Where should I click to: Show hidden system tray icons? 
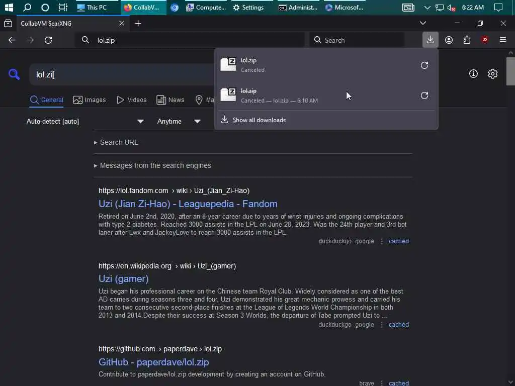[427, 7]
